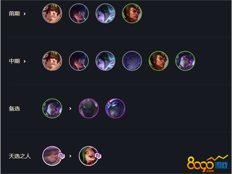Click the 备选 label

(x=14, y=109)
